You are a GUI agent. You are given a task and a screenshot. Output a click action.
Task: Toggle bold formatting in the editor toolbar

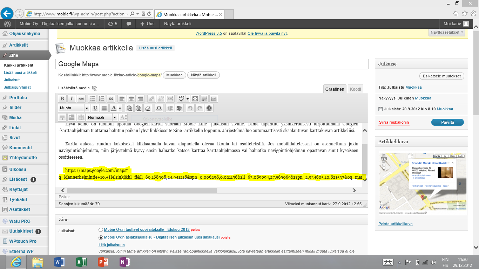pos(62,99)
